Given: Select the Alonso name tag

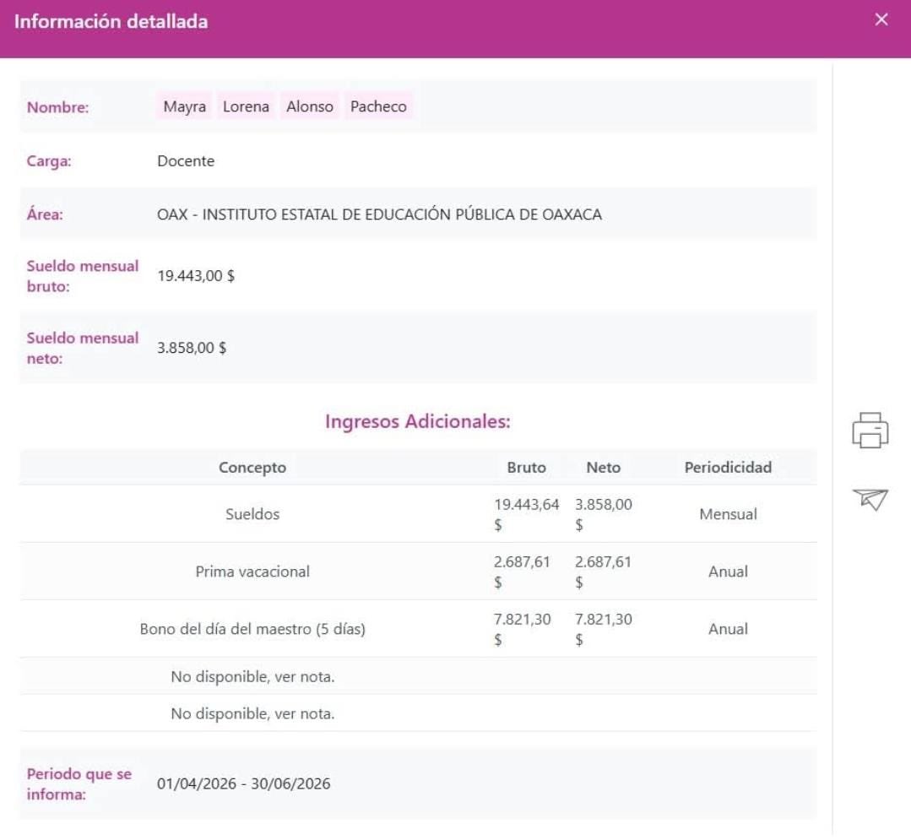Looking at the screenshot, I should click(x=310, y=106).
